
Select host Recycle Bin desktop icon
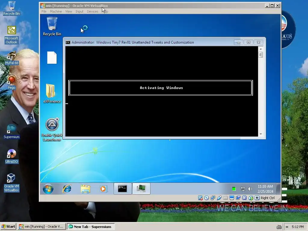tap(11, 8)
